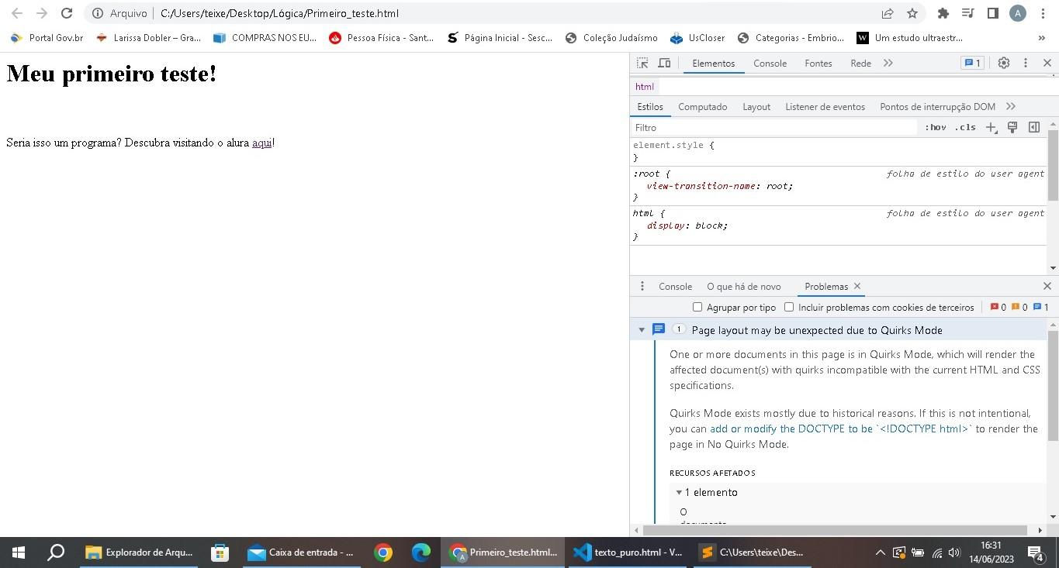Select the Computado tab
This screenshot has width=1059, height=568.
(703, 107)
